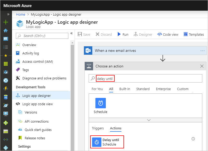This screenshot has height=151, width=208.
Task: Open SQL databases icon in left rail
Action: point(6,97)
